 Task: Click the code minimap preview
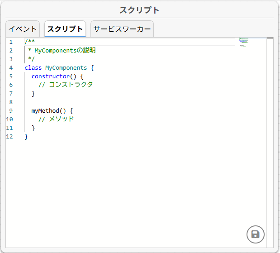tap(244, 43)
